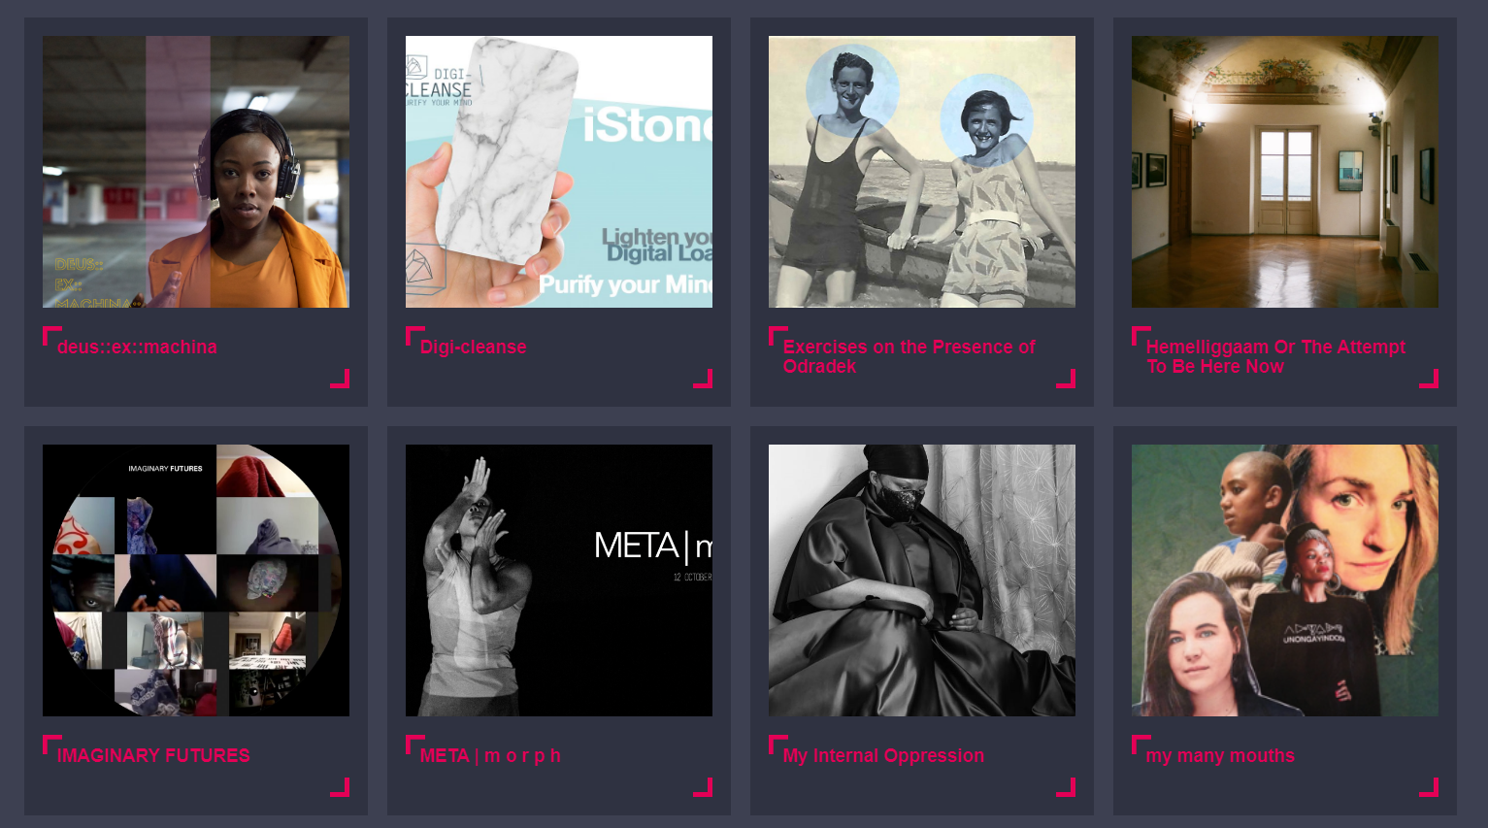Open My Internal Oppression black-and-white photo

(x=922, y=580)
